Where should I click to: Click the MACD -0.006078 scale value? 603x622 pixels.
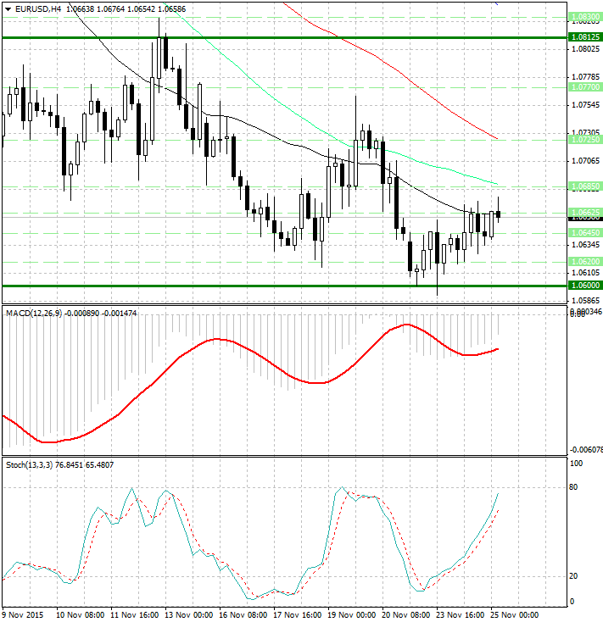[x=586, y=449]
